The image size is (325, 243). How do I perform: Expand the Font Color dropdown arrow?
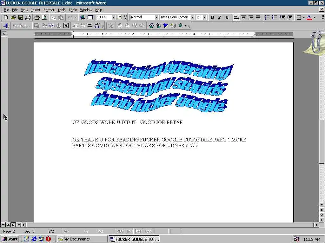315,17
